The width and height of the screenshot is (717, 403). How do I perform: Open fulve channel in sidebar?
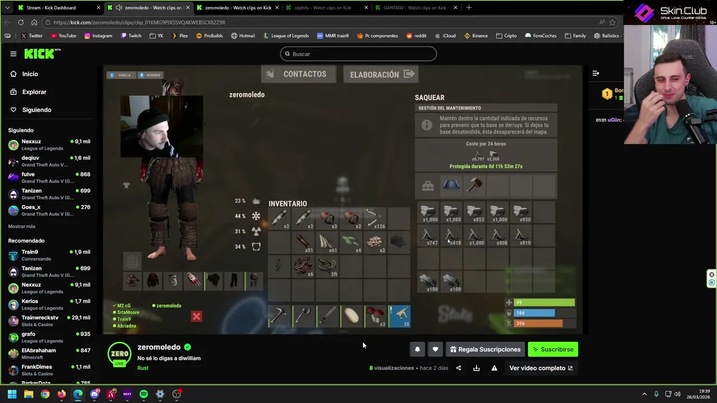point(49,177)
